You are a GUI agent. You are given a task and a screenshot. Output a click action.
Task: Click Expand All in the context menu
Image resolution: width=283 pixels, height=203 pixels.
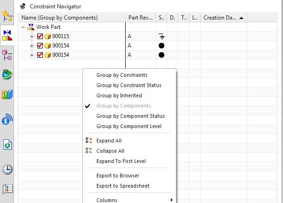(x=109, y=141)
